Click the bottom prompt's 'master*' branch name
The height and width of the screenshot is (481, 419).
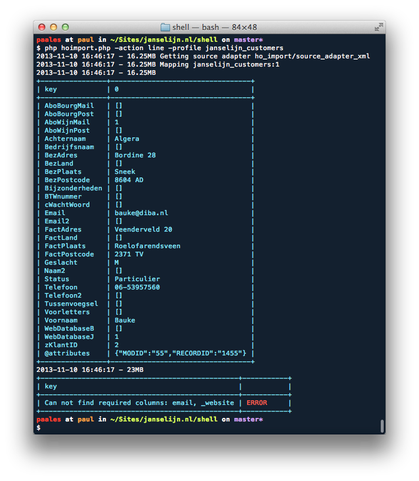(x=248, y=420)
